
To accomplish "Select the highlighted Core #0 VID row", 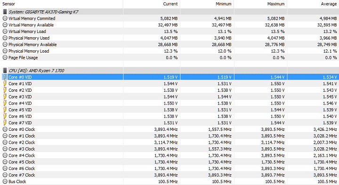I will tap(169, 77).
